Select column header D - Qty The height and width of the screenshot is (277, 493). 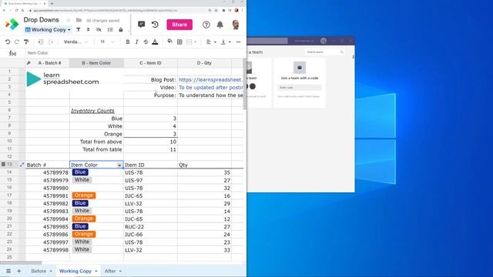(204, 63)
